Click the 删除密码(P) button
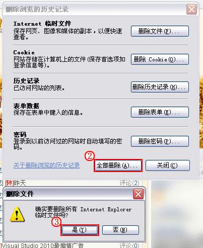This screenshot has height=248, width=203. pyautogui.click(x=160, y=141)
